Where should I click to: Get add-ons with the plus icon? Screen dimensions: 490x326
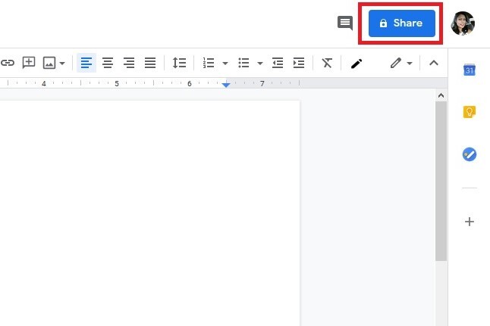pos(470,222)
